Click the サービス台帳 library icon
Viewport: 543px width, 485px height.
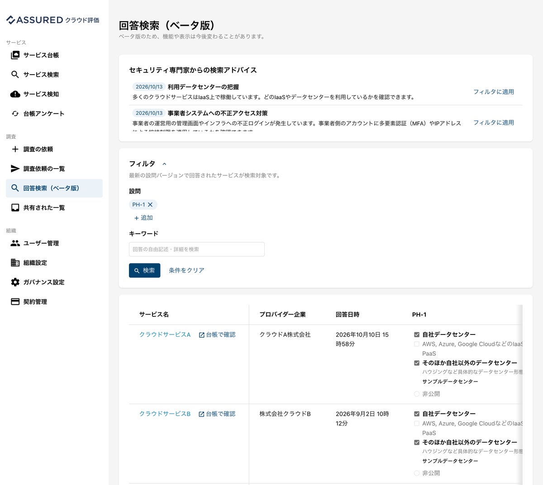(15, 55)
